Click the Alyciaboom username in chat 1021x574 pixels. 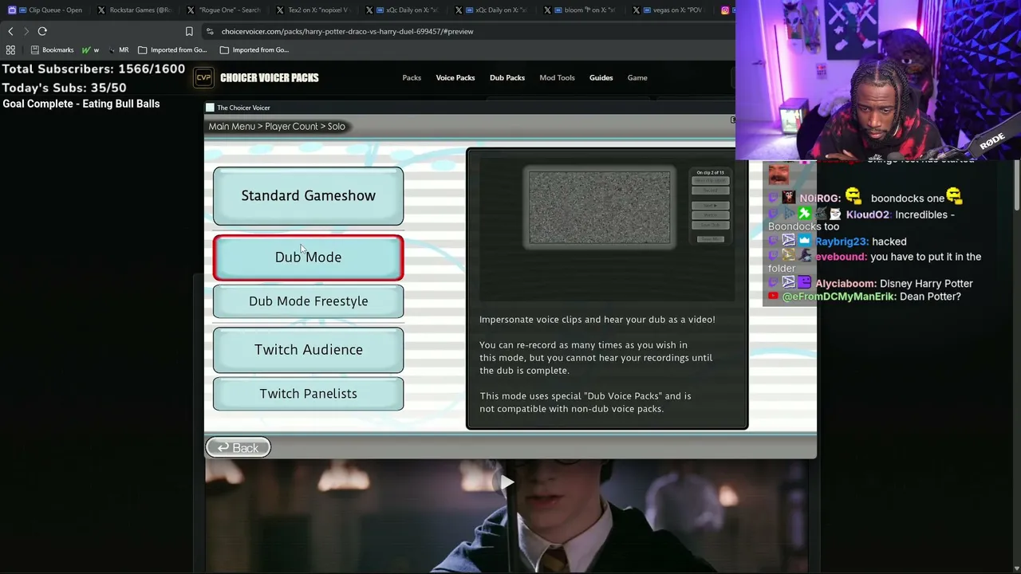(x=846, y=284)
